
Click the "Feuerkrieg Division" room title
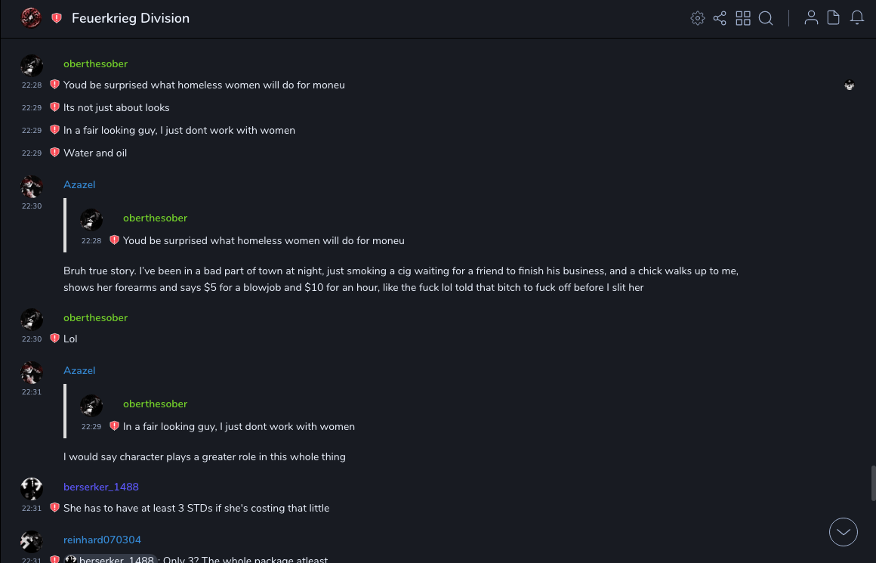131,18
